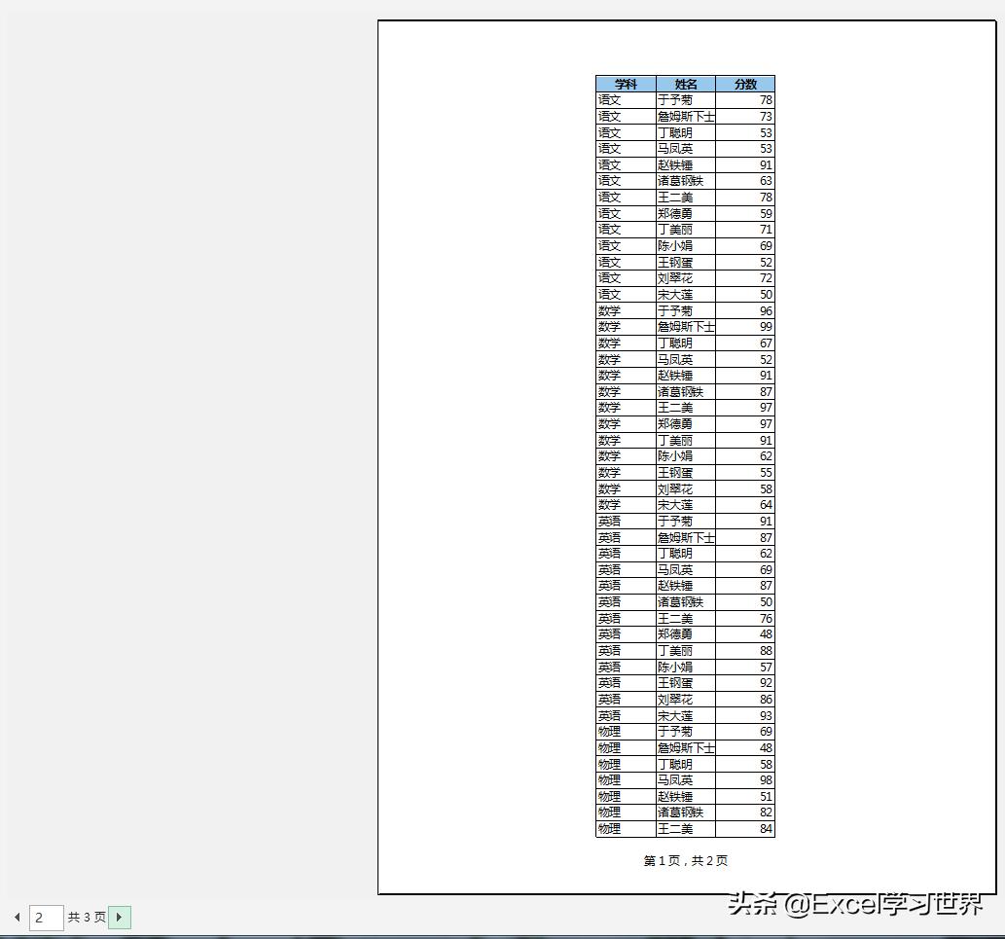The height and width of the screenshot is (939, 1005).
Task: Click the 共 3 页 page count label
Action: tap(87, 918)
